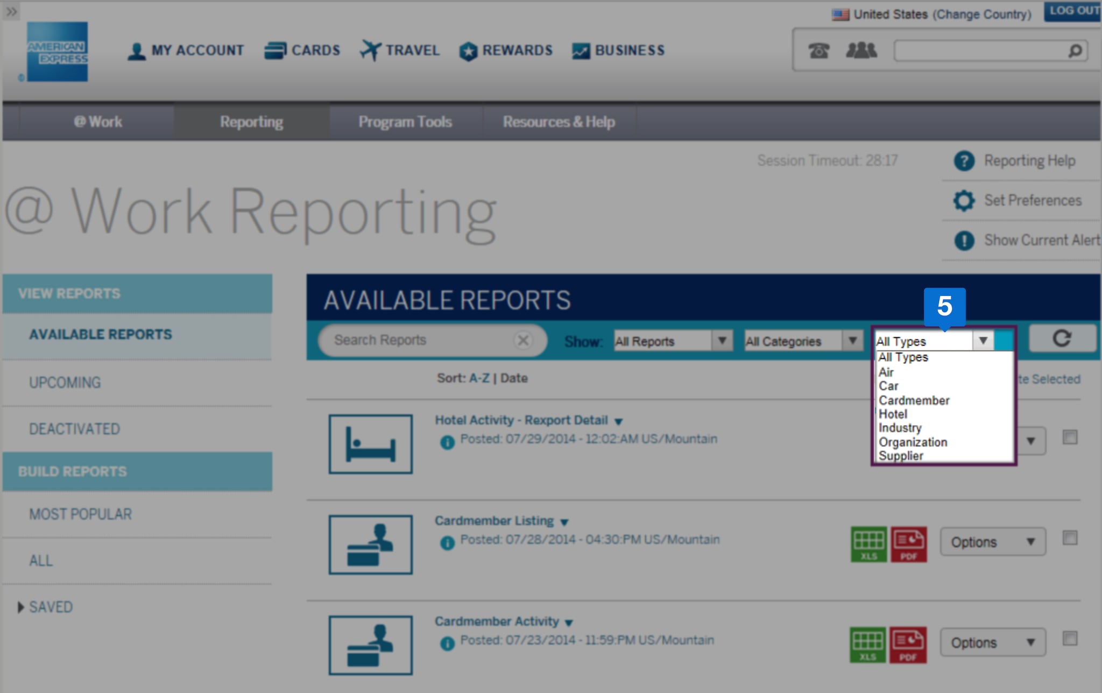Open Options dropdown for Cardmember Listing

tap(992, 542)
